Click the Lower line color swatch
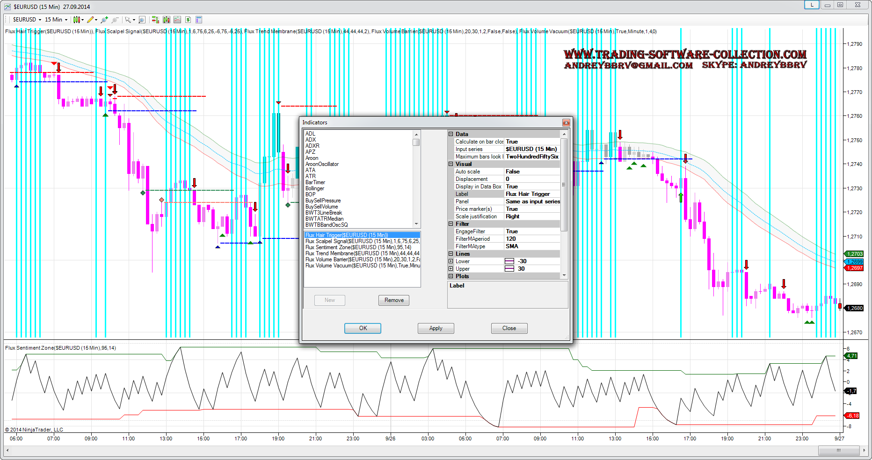872x460 pixels. pos(509,261)
